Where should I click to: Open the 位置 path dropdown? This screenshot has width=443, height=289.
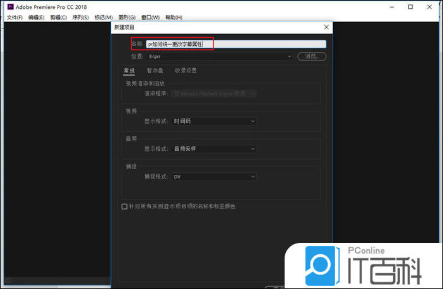coord(220,57)
